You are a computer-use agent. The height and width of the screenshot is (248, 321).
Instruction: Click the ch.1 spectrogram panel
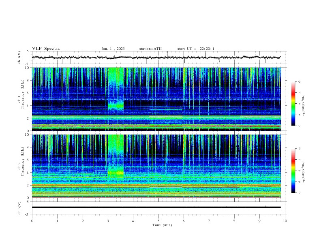(x=156, y=99)
